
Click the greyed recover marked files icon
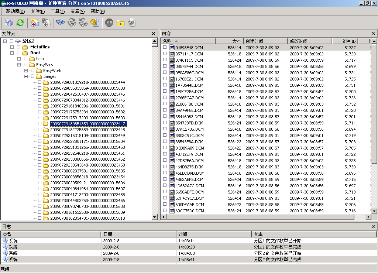pos(46,23)
